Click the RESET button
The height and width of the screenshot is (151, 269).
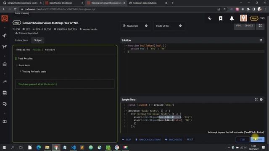pos(190,140)
